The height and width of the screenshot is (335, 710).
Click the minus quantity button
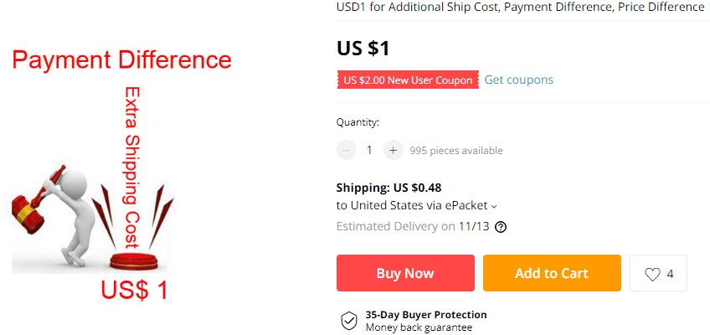pyautogui.click(x=346, y=151)
